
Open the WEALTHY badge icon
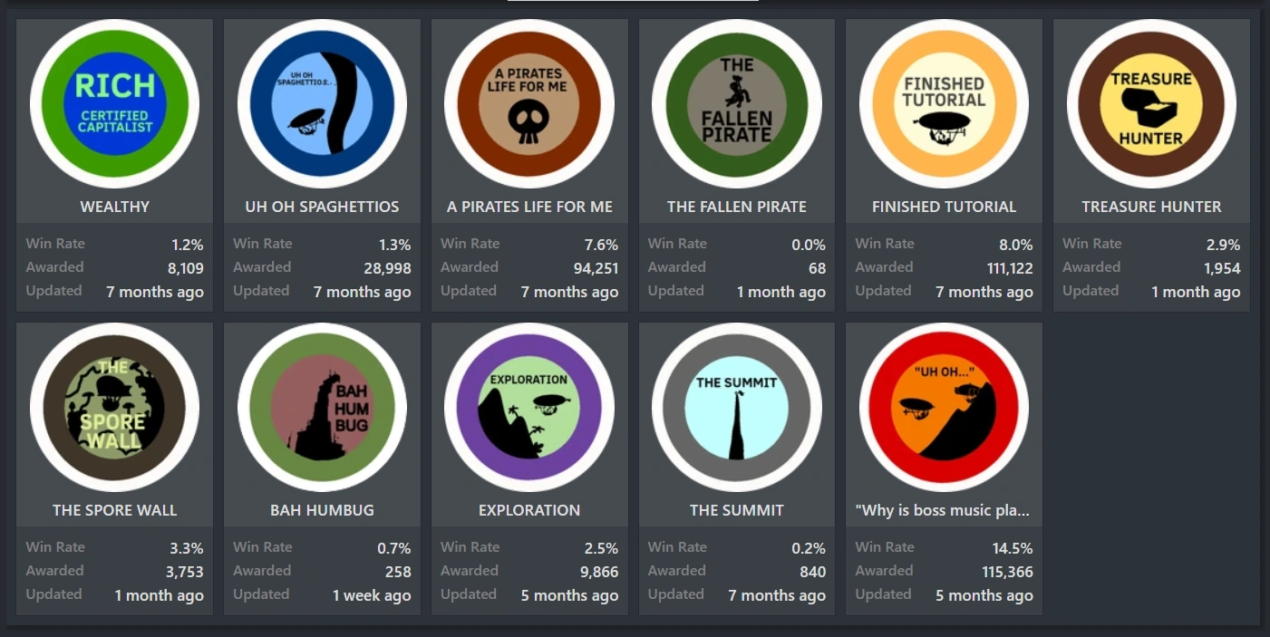(x=114, y=103)
